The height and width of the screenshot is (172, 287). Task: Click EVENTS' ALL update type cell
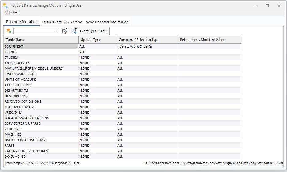[x=98, y=52]
